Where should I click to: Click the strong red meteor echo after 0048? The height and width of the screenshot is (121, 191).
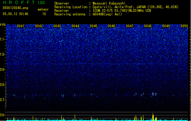(x=153, y=94)
